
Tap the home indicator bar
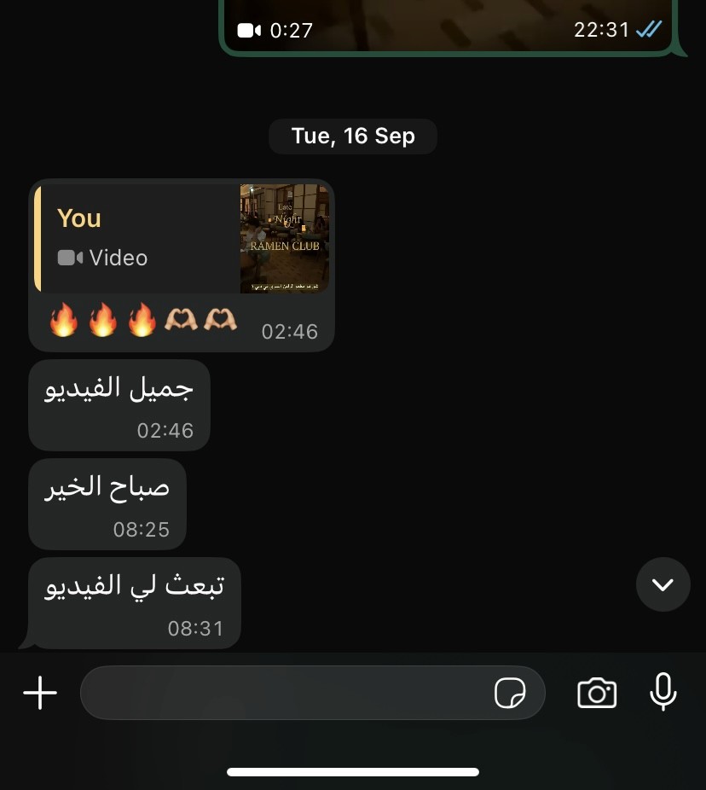tap(353, 772)
